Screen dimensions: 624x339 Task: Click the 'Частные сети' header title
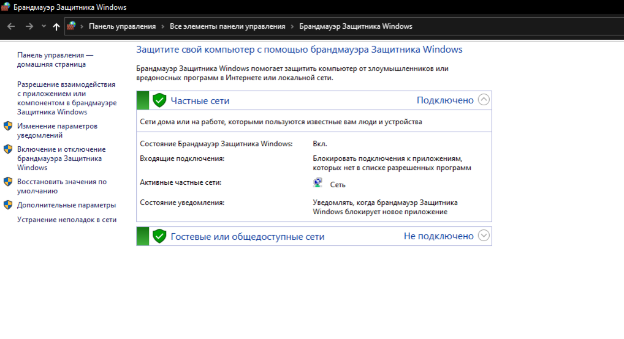pos(200,100)
